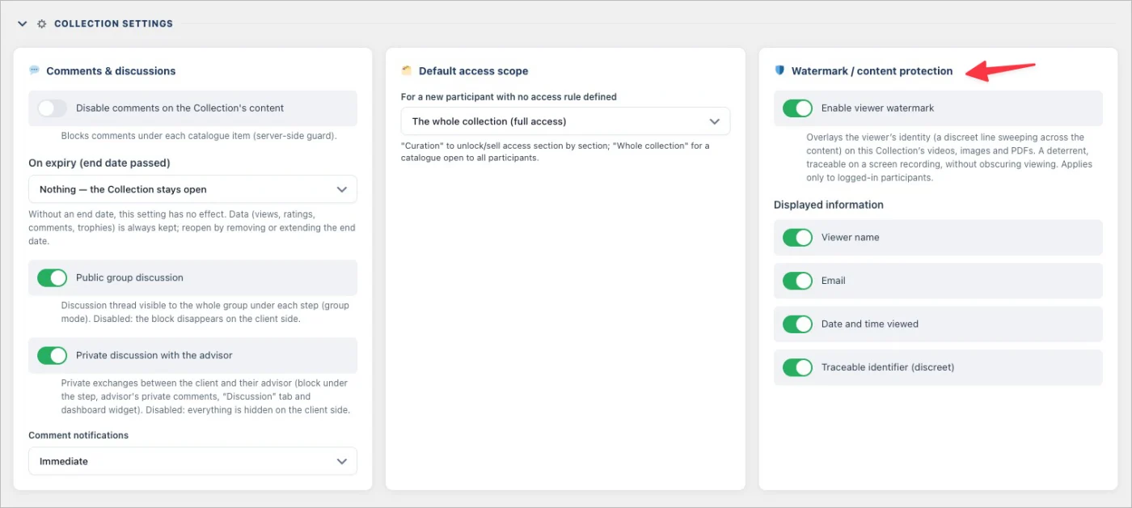The width and height of the screenshot is (1132, 508).
Task: Click the Displayed information heading
Action: [828, 205]
